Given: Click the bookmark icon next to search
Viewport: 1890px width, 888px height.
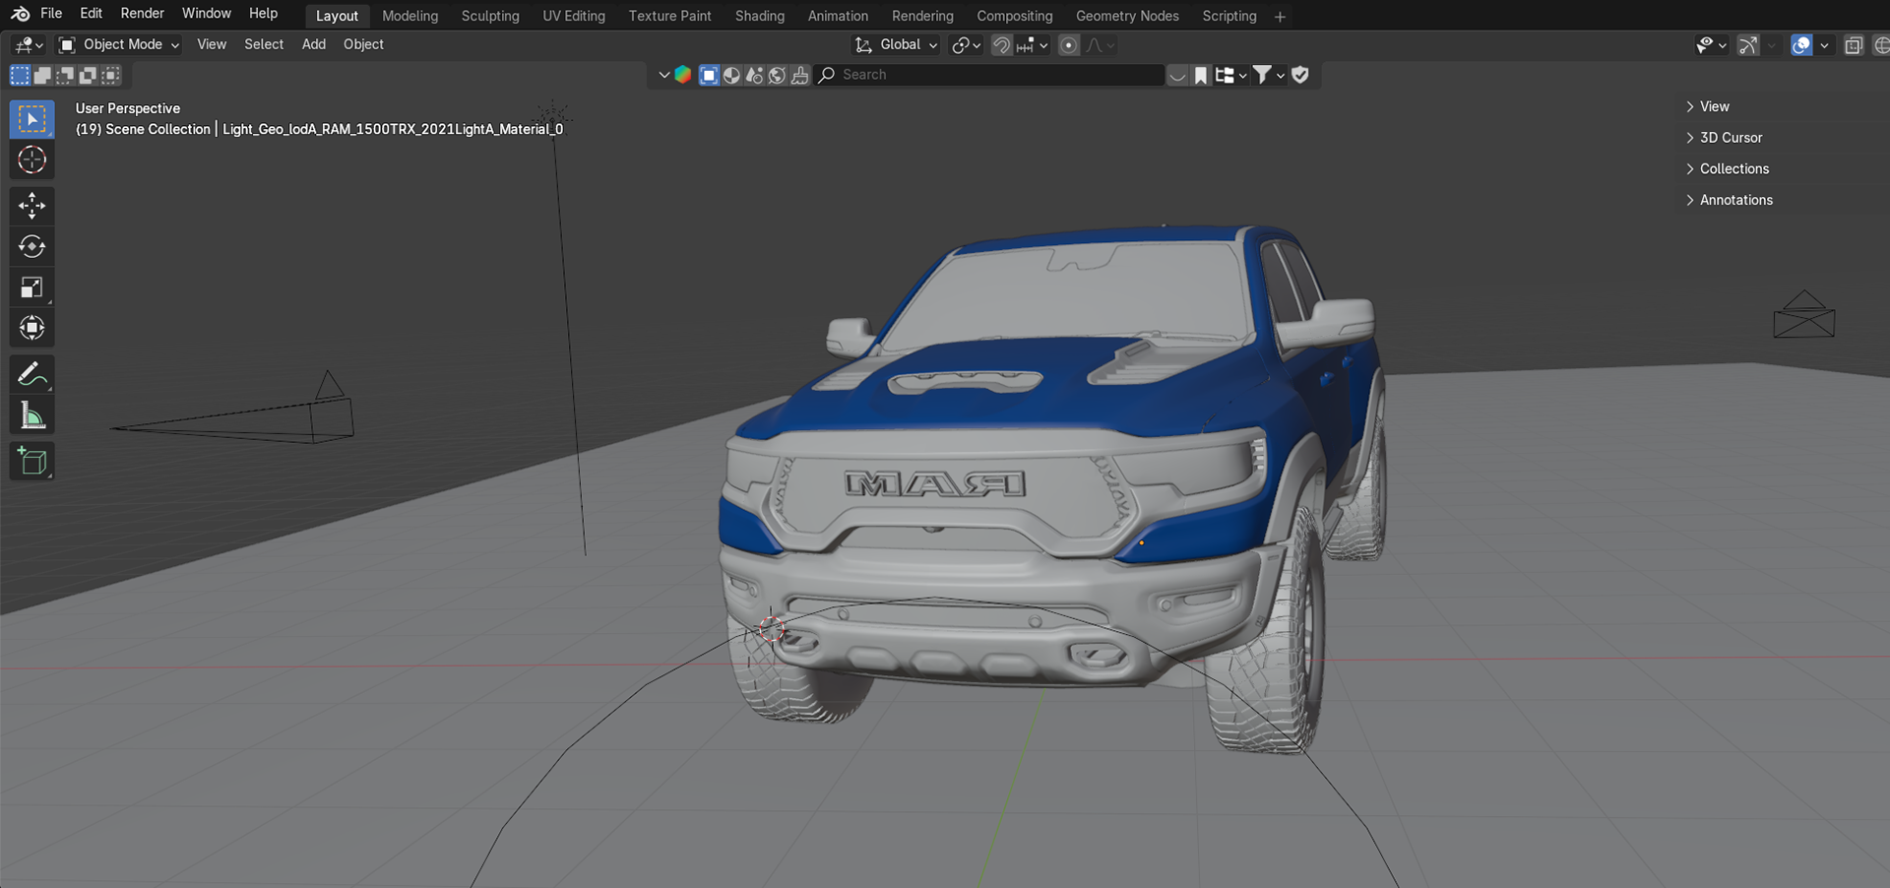Looking at the screenshot, I should (x=1201, y=75).
